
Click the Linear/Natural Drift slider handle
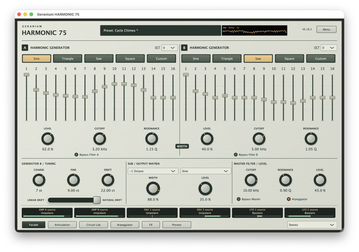pos(97,200)
